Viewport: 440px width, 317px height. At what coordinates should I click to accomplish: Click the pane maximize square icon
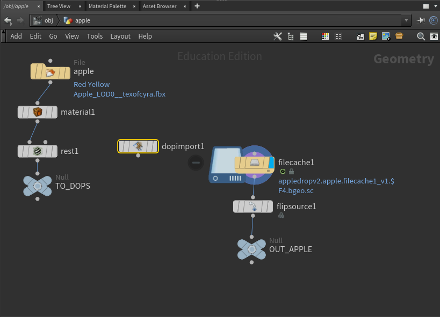[x=426, y=6]
